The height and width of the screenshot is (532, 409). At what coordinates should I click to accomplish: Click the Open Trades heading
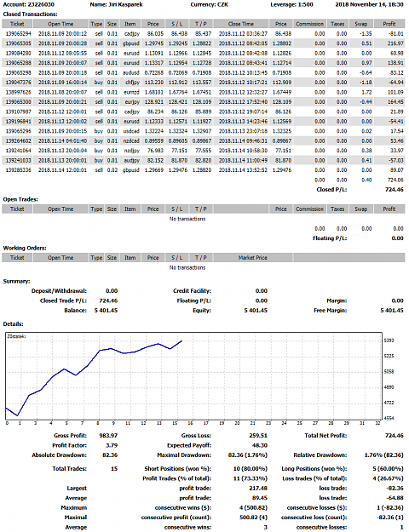point(20,199)
